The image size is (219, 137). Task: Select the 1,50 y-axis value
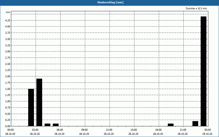click(8, 89)
